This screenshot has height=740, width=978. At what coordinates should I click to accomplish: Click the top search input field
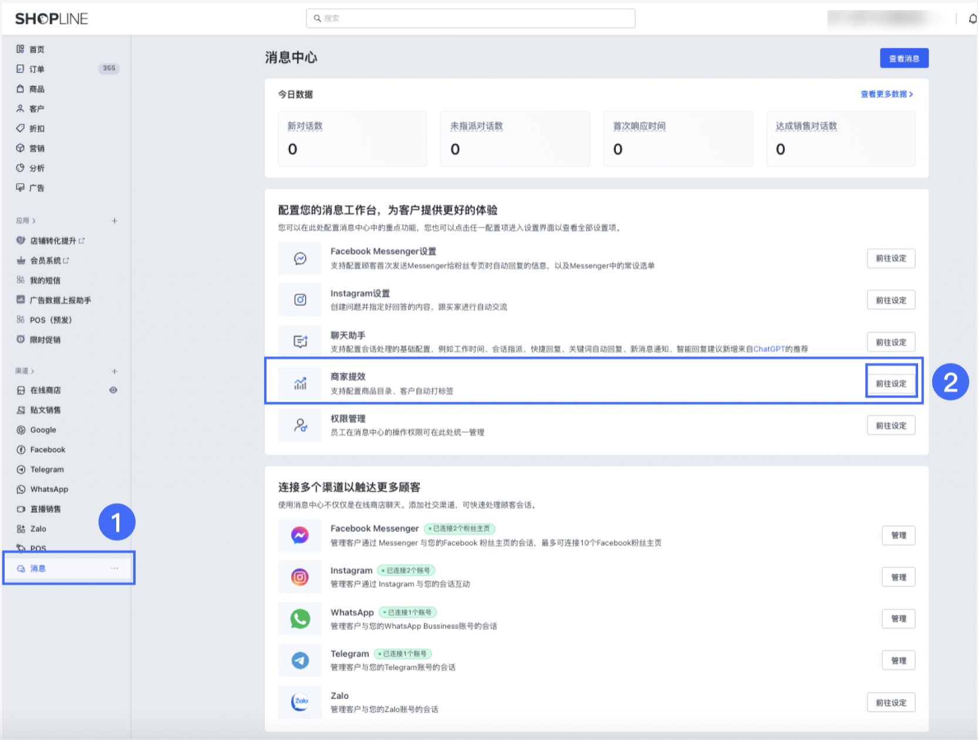click(x=470, y=18)
